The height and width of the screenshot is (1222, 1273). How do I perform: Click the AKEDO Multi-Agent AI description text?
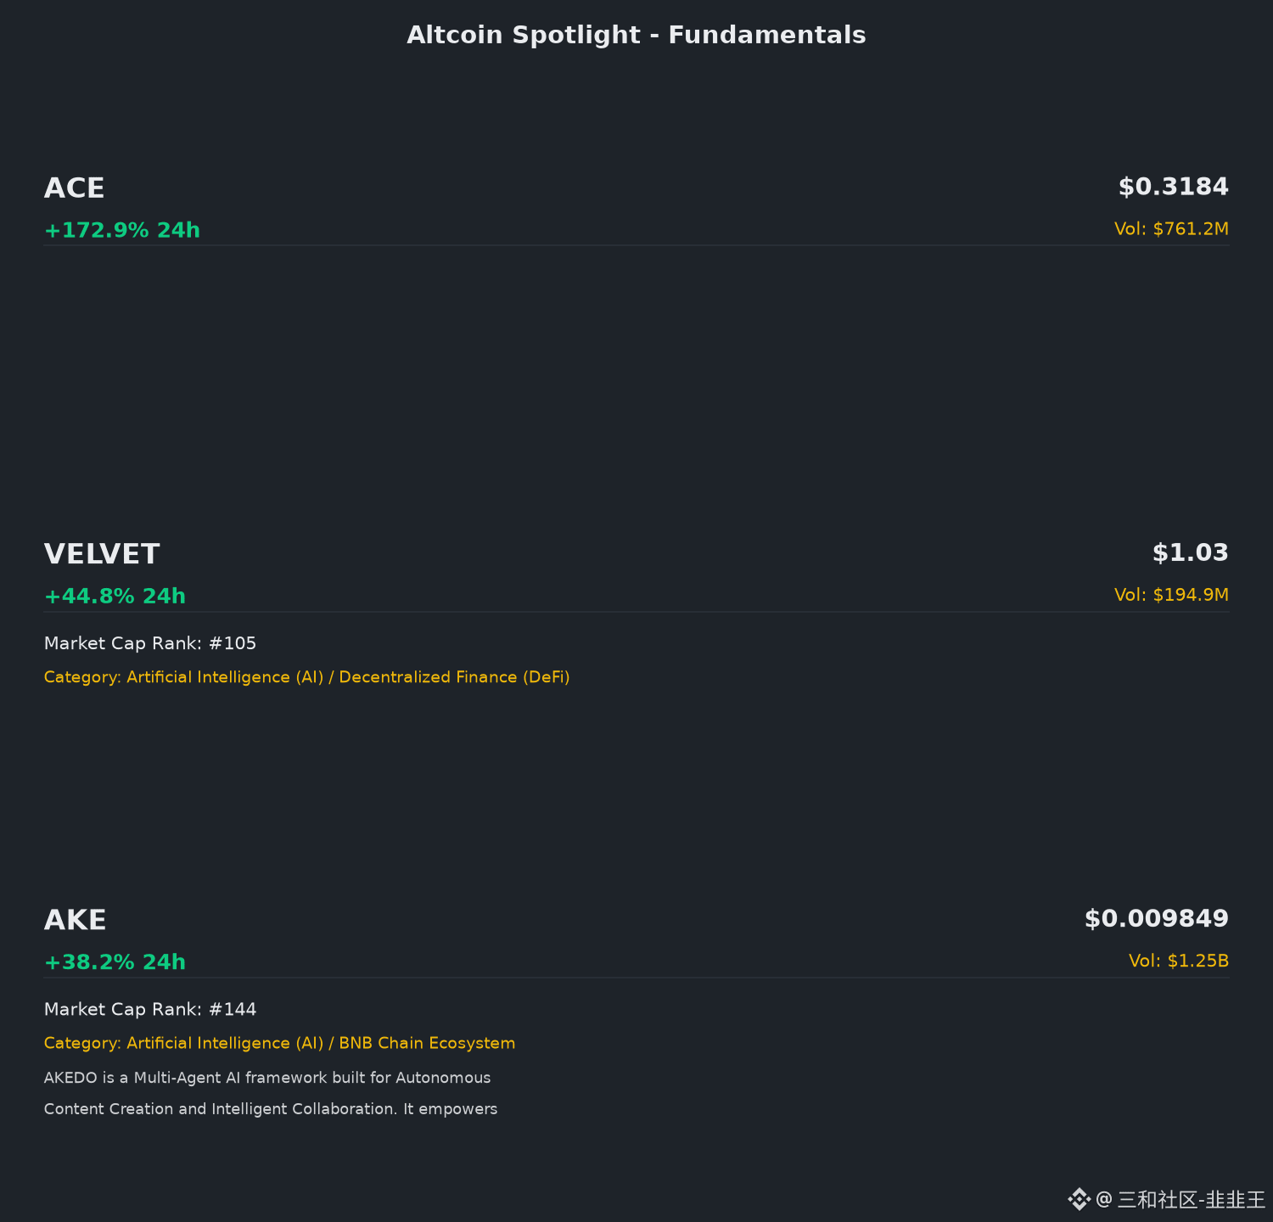271,1093
